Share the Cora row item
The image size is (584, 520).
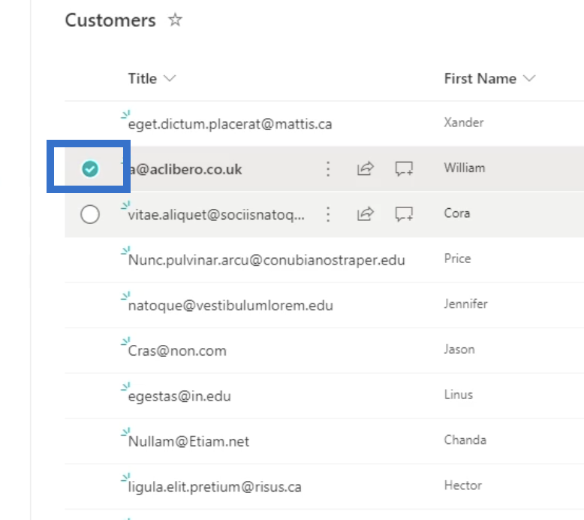(x=365, y=215)
